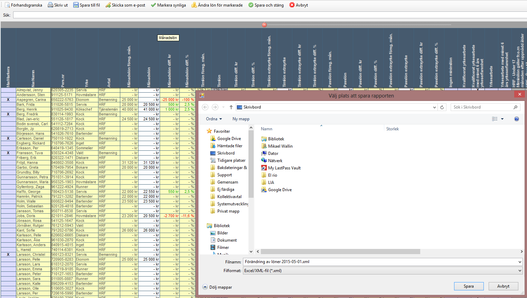This screenshot has width=527, height=298.
Task: Open Dator in file list
Action: (x=270, y=153)
